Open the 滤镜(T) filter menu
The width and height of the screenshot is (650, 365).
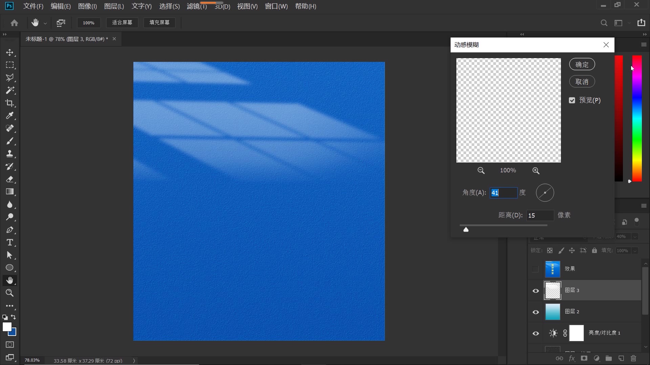(x=196, y=6)
